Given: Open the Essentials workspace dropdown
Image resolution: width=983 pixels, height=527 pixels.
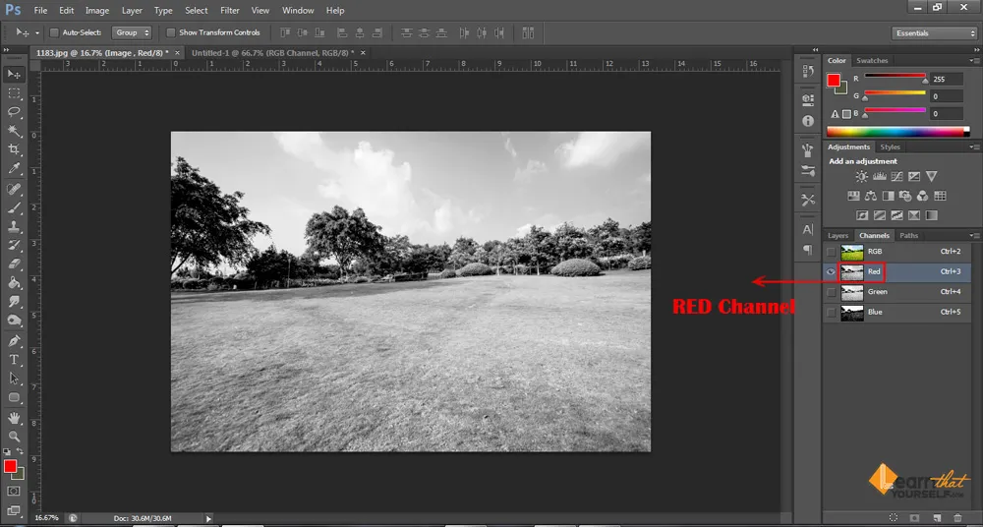Looking at the screenshot, I should tap(932, 32).
